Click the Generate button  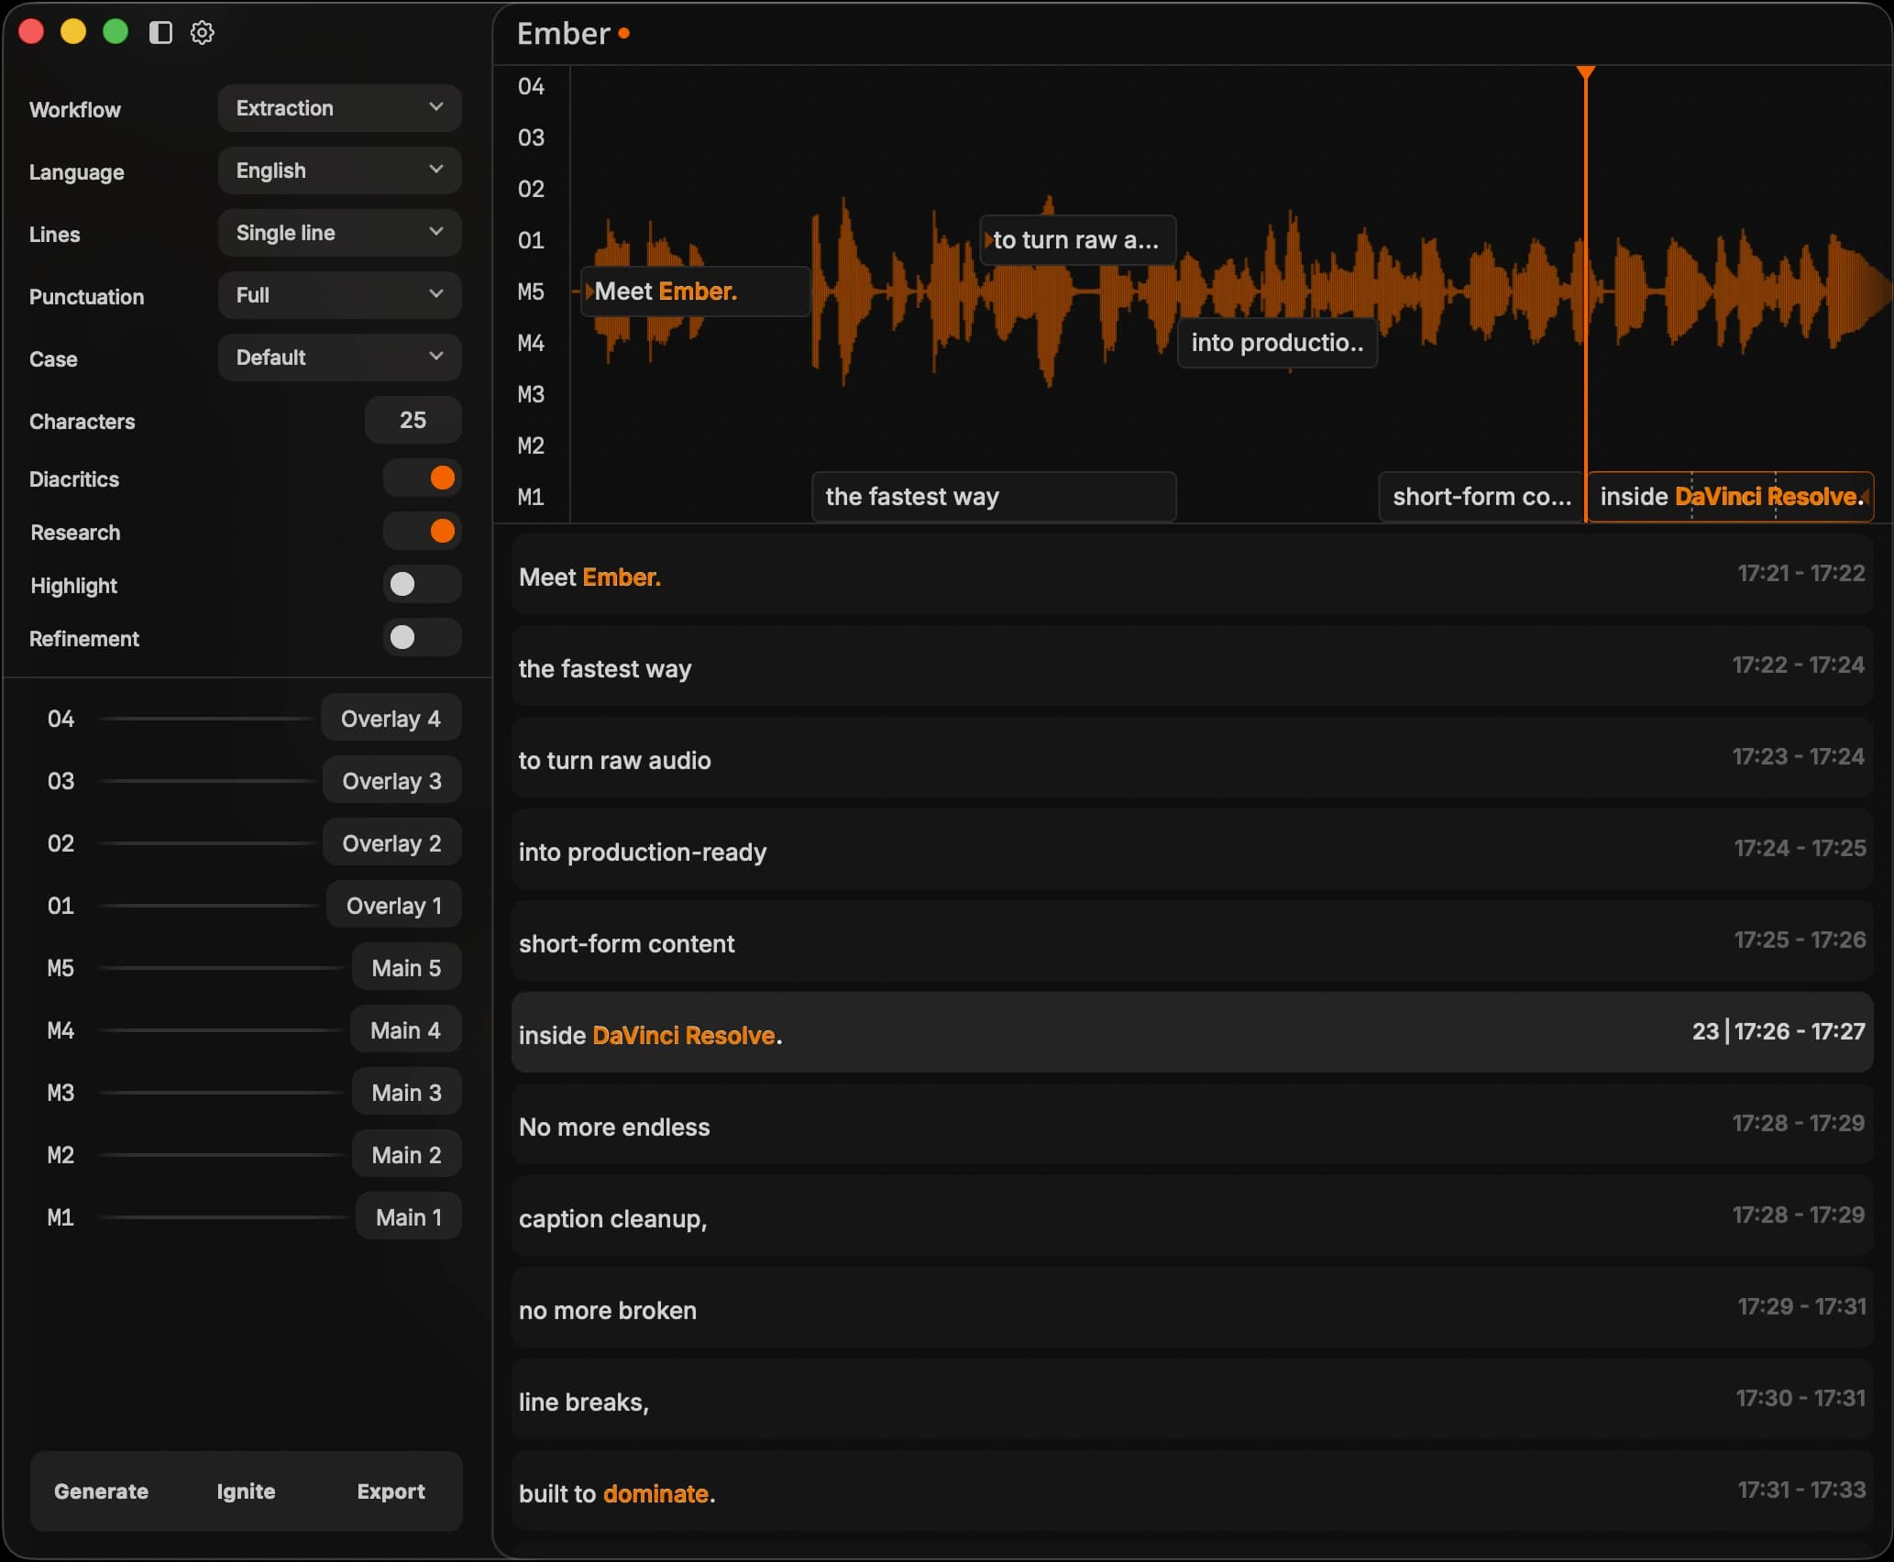point(101,1491)
